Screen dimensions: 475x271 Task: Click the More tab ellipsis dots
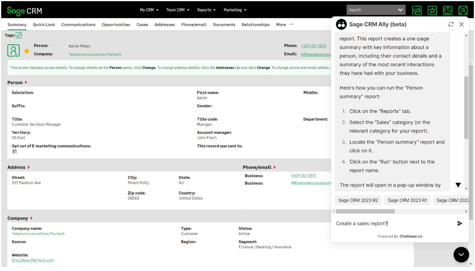[x=291, y=24]
